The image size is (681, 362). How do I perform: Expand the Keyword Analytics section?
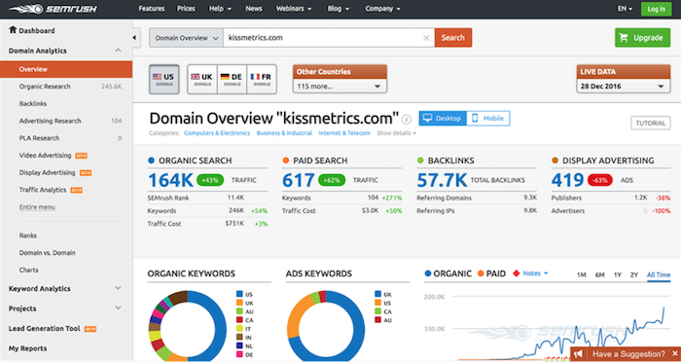point(118,288)
